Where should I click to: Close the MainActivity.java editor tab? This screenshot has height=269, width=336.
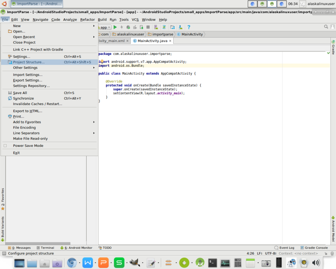[x=170, y=41]
